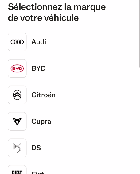Choose the silver DS logo tile
Image resolution: width=140 pixels, height=174 pixels.
click(x=17, y=148)
